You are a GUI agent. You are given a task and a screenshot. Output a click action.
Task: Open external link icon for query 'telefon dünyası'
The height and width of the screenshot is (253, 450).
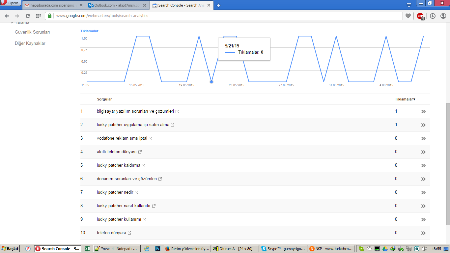129,233
